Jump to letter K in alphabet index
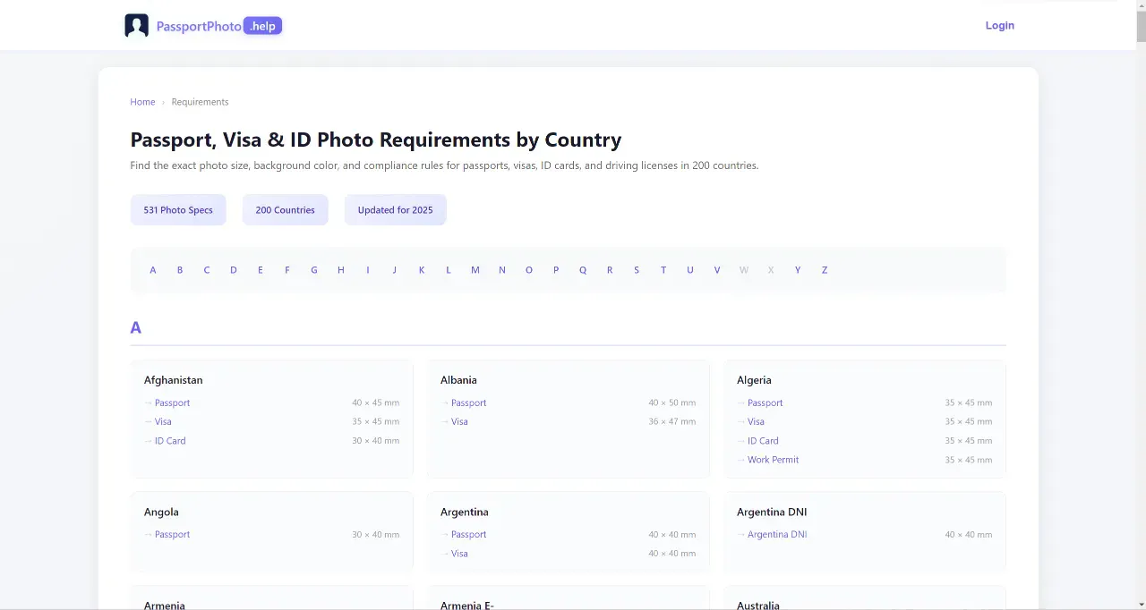The image size is (1146, 610). click(422, 270)
